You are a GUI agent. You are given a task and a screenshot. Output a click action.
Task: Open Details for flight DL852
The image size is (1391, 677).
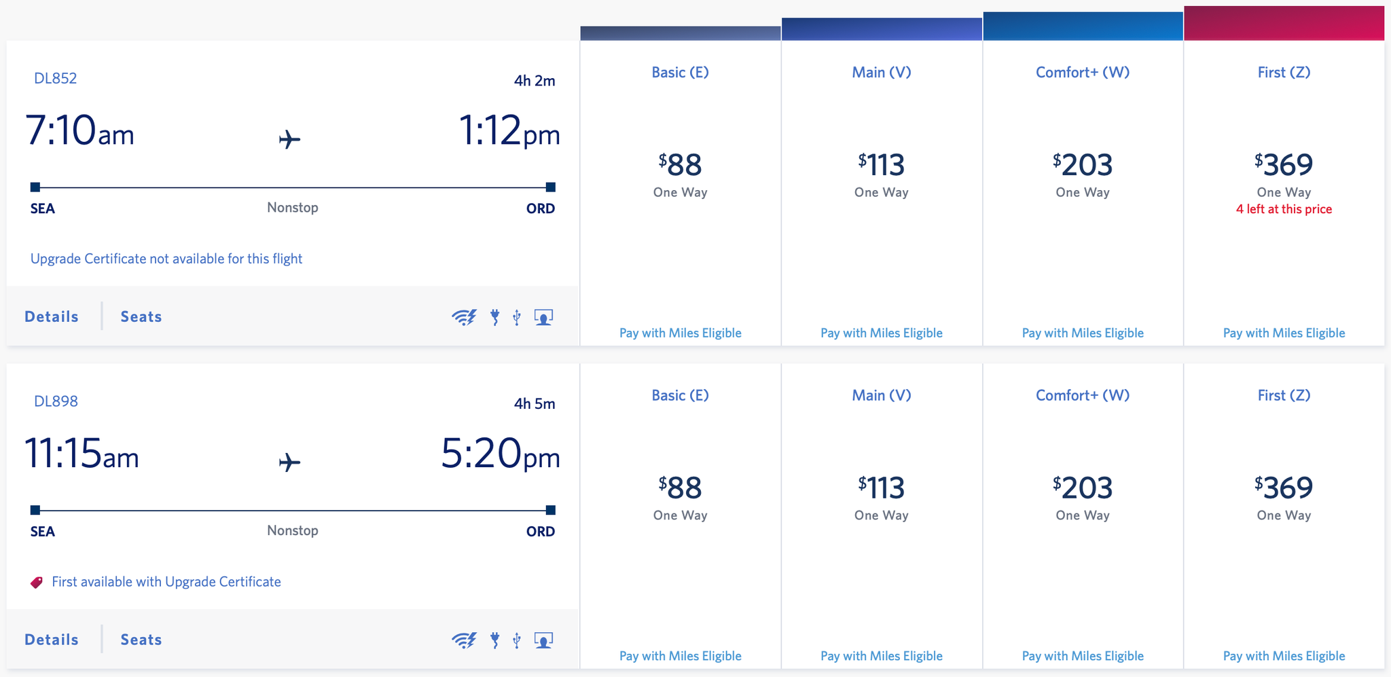point(50,316)
